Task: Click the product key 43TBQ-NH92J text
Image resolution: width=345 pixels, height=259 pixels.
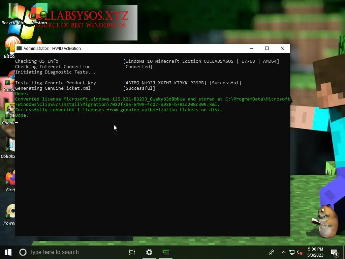Action: click(x=165, y=83)
